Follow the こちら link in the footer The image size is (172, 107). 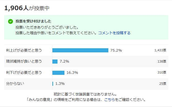pos(109,100)
